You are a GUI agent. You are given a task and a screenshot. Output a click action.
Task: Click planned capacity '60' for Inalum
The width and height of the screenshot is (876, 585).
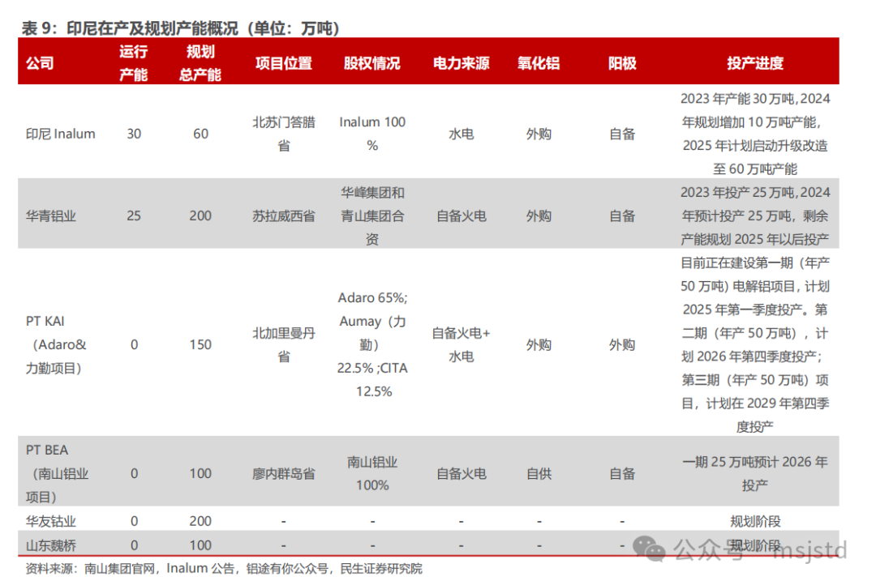200,134
